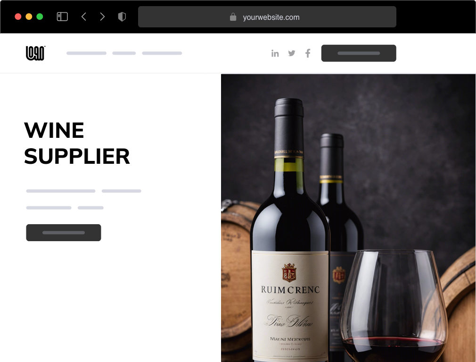The width and height of the screenshot is (476, 362).
Task: Open the second, shortest navigation menu placeholder
Action: (x=124, y=53)
